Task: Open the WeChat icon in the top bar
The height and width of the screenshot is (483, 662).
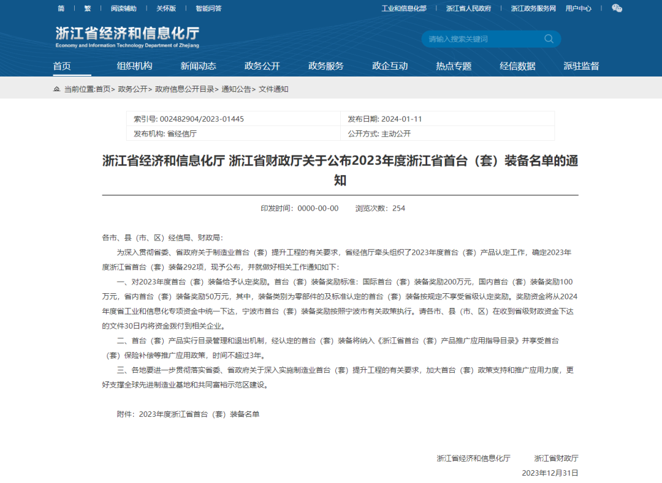Action: click(x=617, y=9)
